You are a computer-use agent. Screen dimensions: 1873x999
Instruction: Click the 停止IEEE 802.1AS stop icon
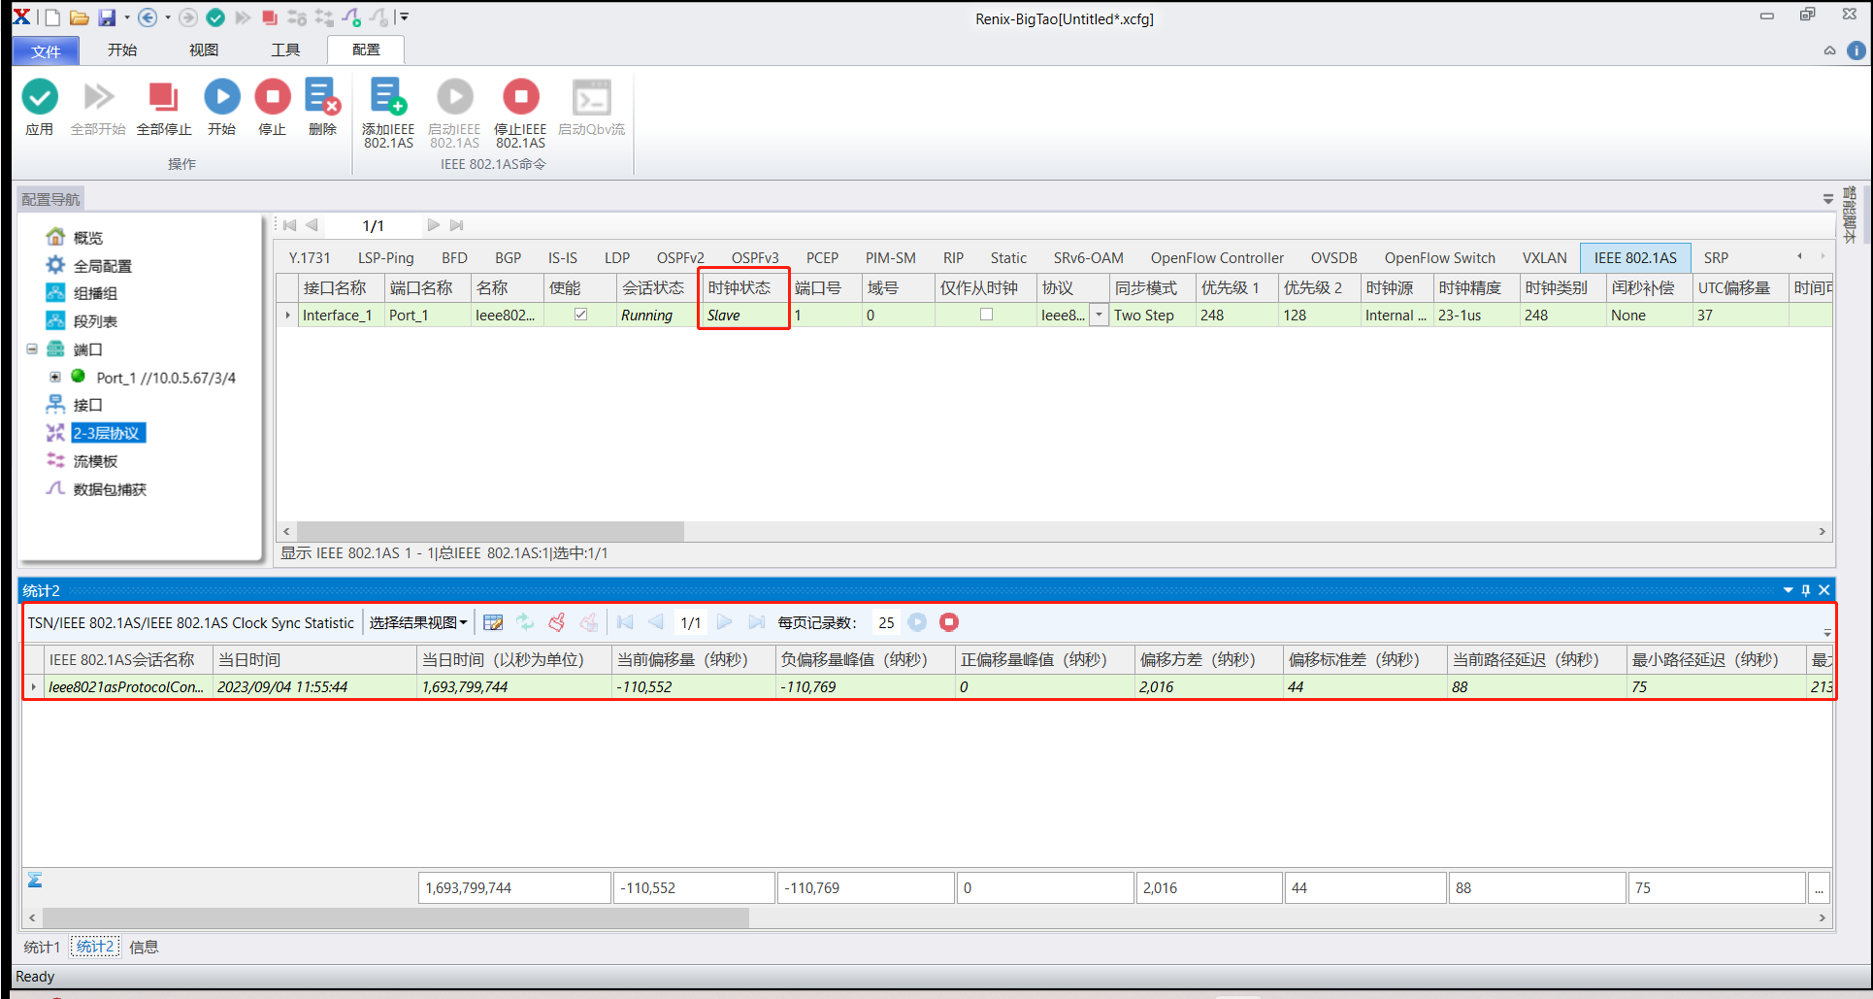click(x=521, y=97)
